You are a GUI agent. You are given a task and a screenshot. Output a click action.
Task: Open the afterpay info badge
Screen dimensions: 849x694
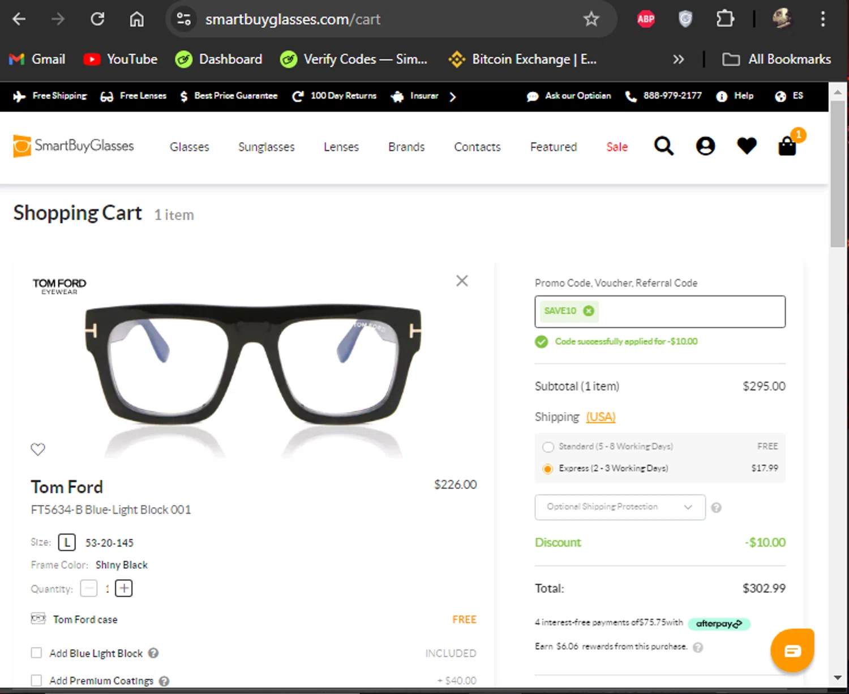pos(719,624)
